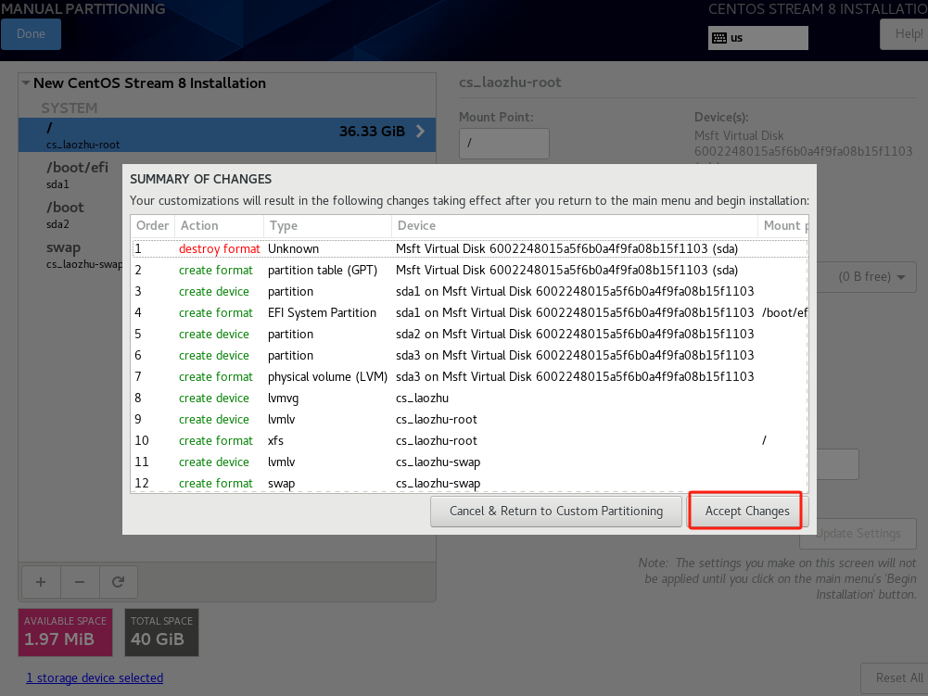Click Cancel & Return to Custom Partitioning
928x696 pixels.
click(x=555, y=511)
